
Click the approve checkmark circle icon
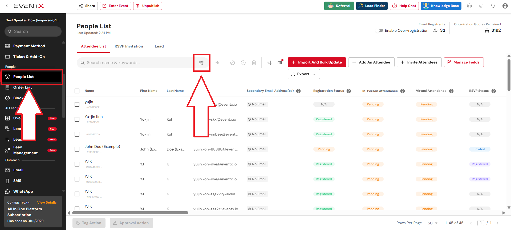coord(243,63)
